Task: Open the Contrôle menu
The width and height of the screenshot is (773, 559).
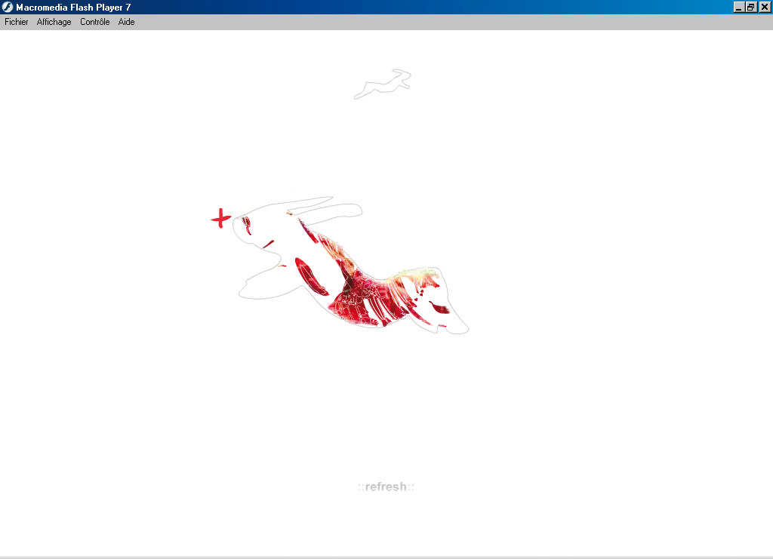Action: [x=94, y=22]
